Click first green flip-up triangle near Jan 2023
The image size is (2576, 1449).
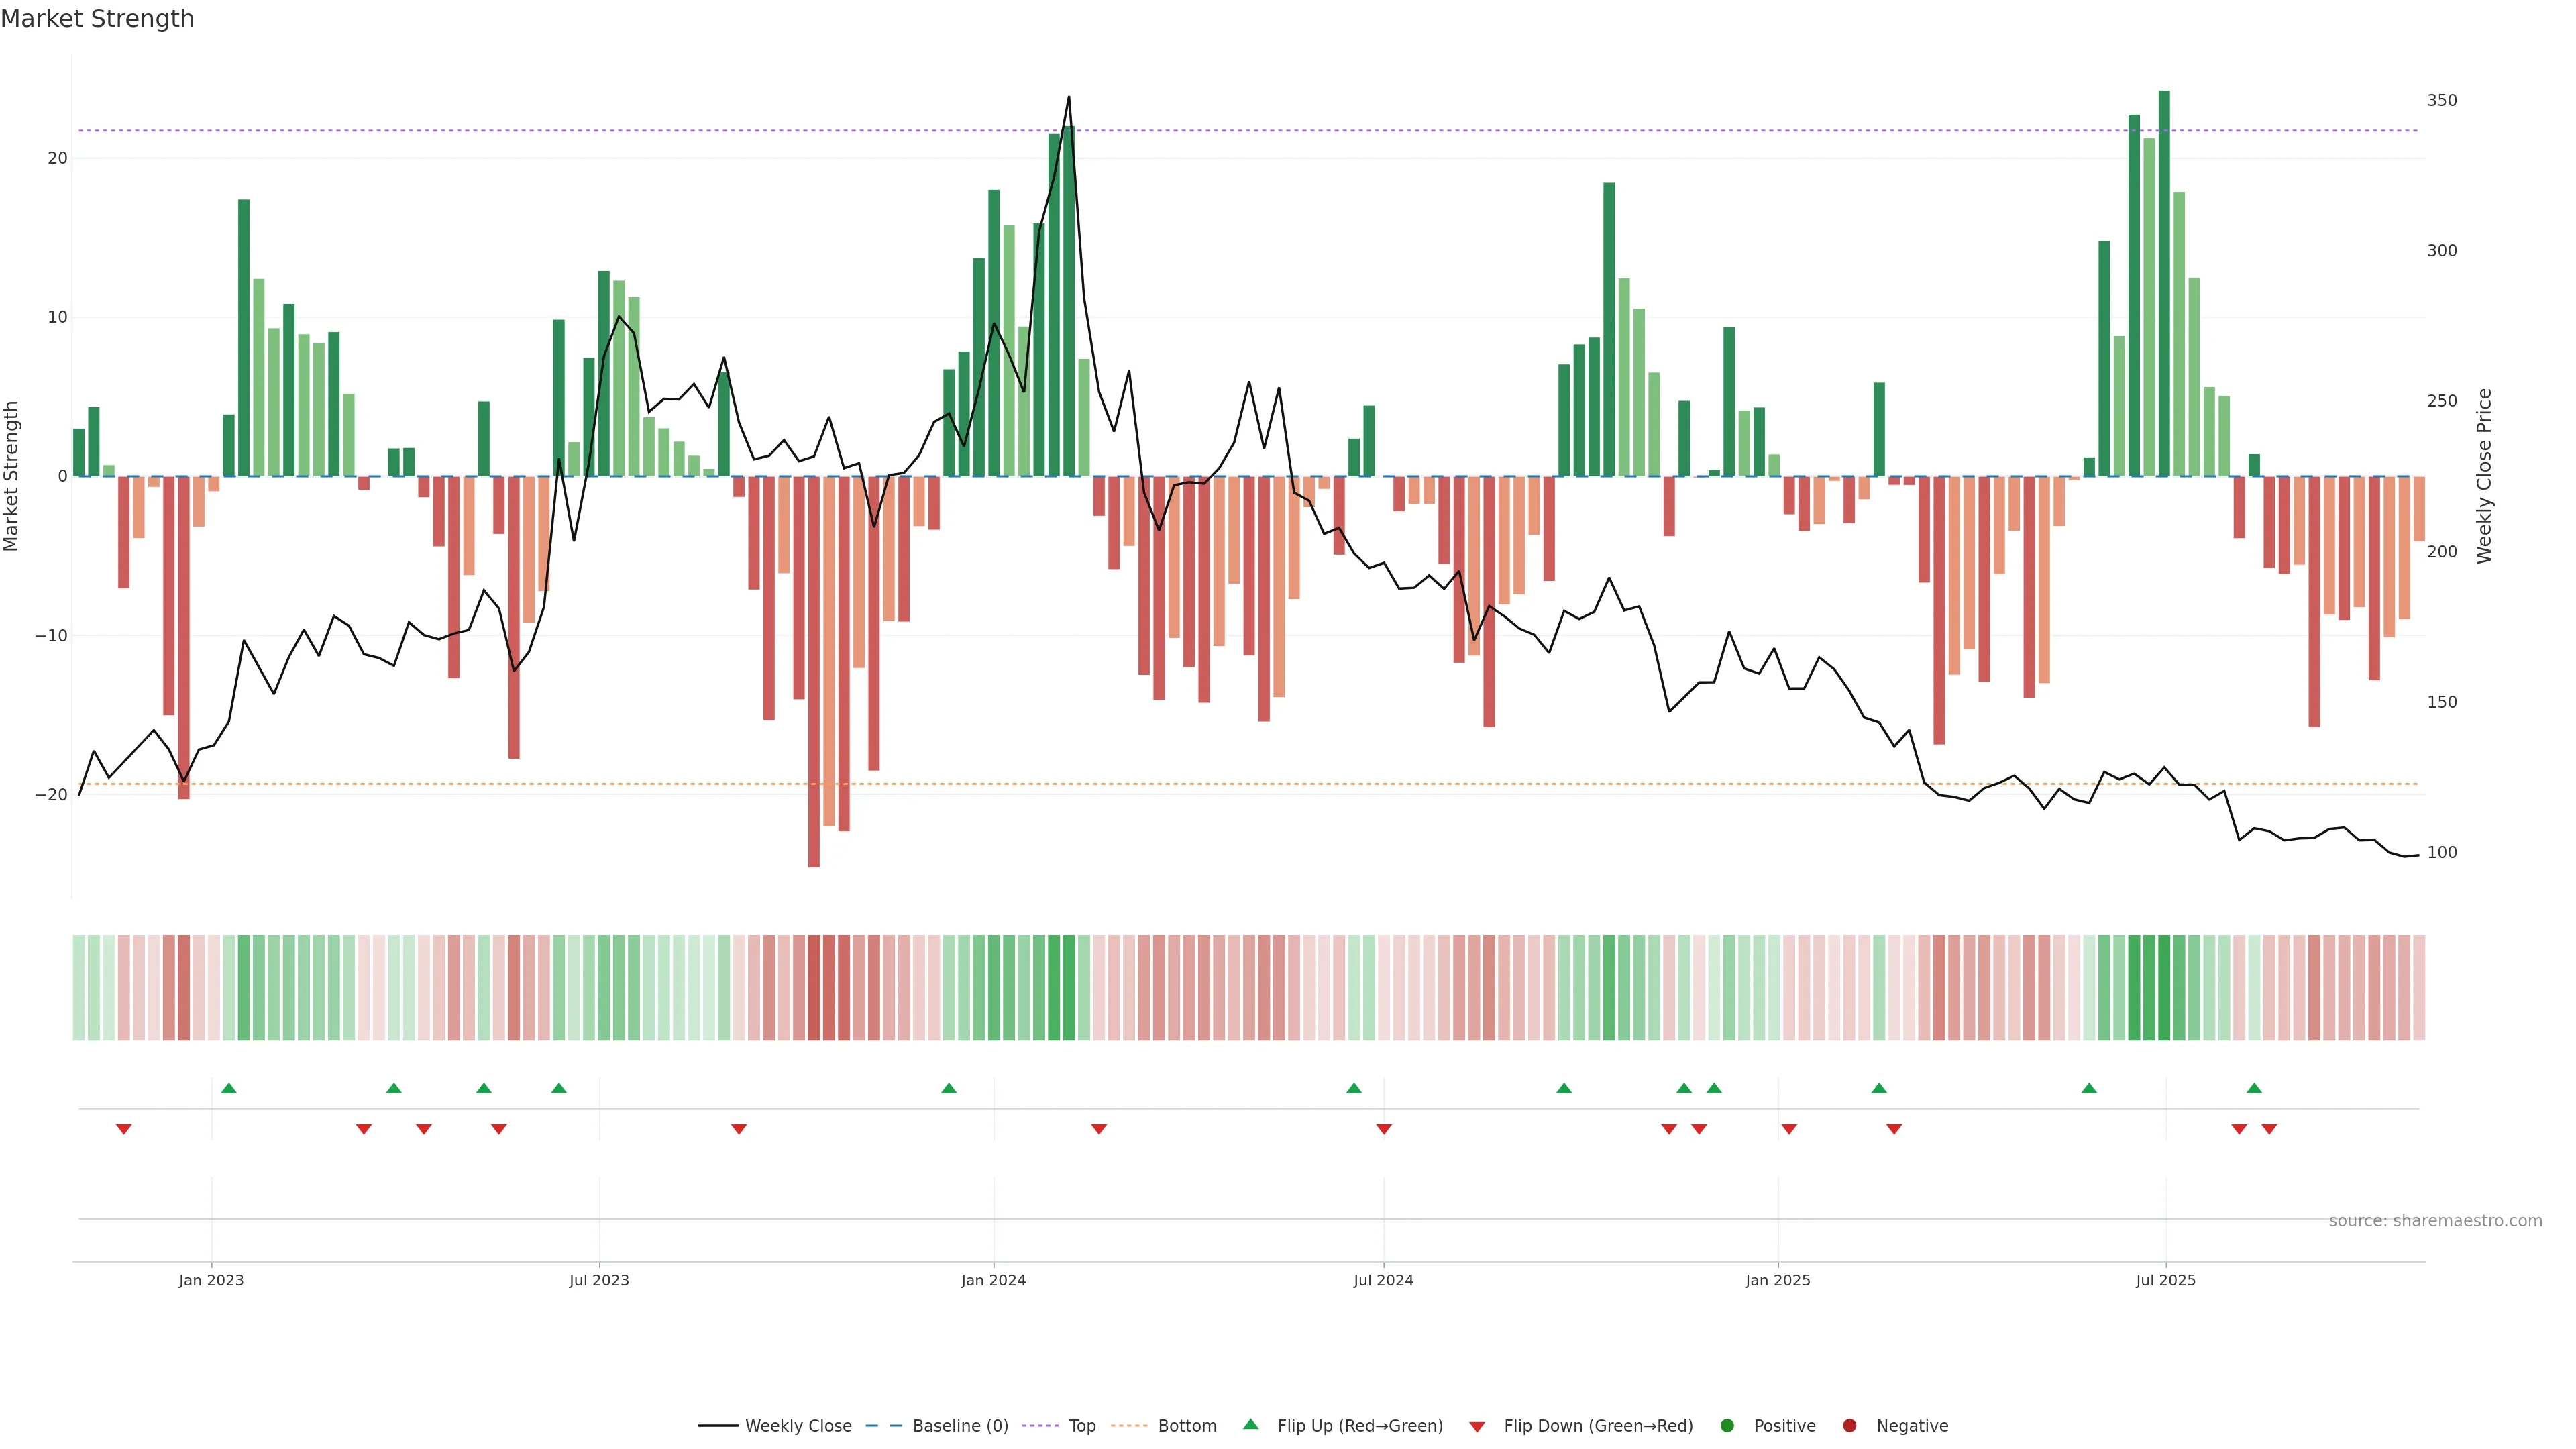point(229,1088)
